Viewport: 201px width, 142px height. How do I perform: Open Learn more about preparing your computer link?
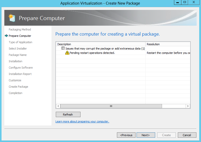tap(82, 121)
